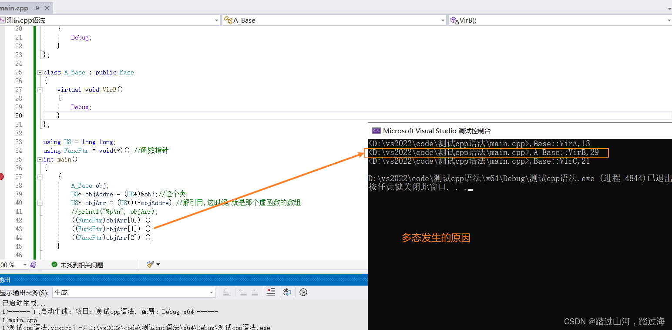Click the Base::VirC,21 console output line
Viewport: 672px width, 330px height.
tap(479, 161)
